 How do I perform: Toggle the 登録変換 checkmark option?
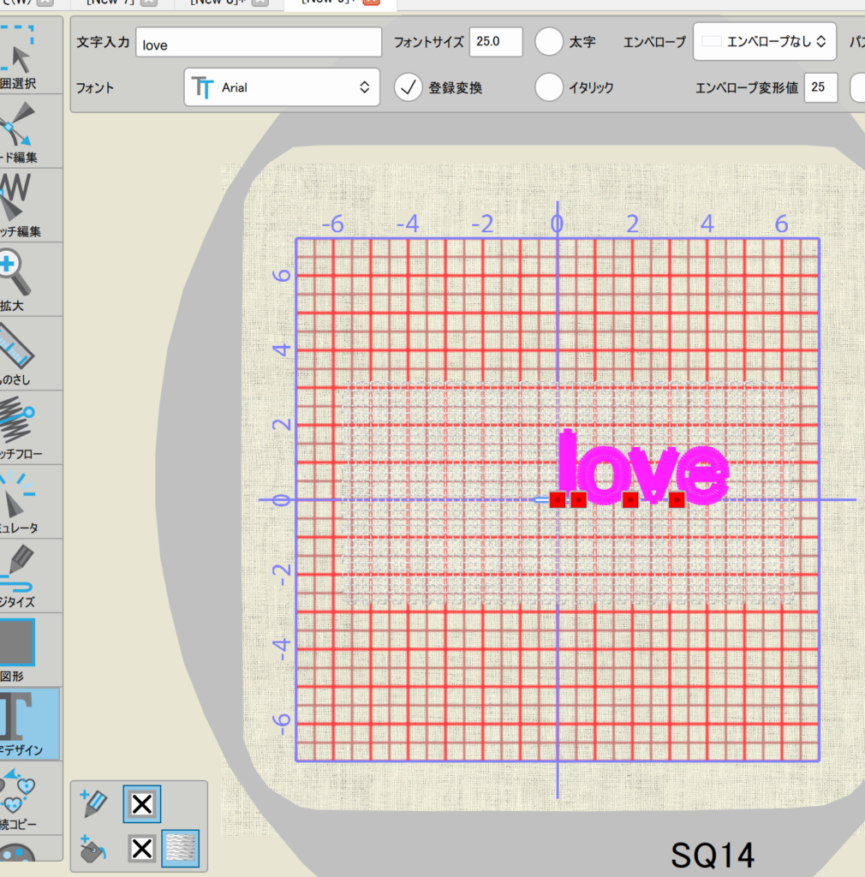tap(409, 87)
